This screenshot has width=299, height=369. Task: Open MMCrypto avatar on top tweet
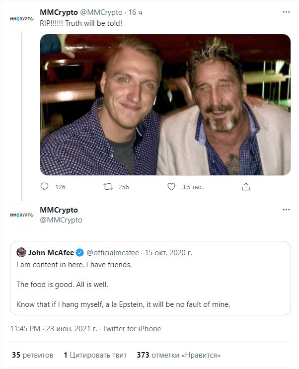(x=22, y=19)
